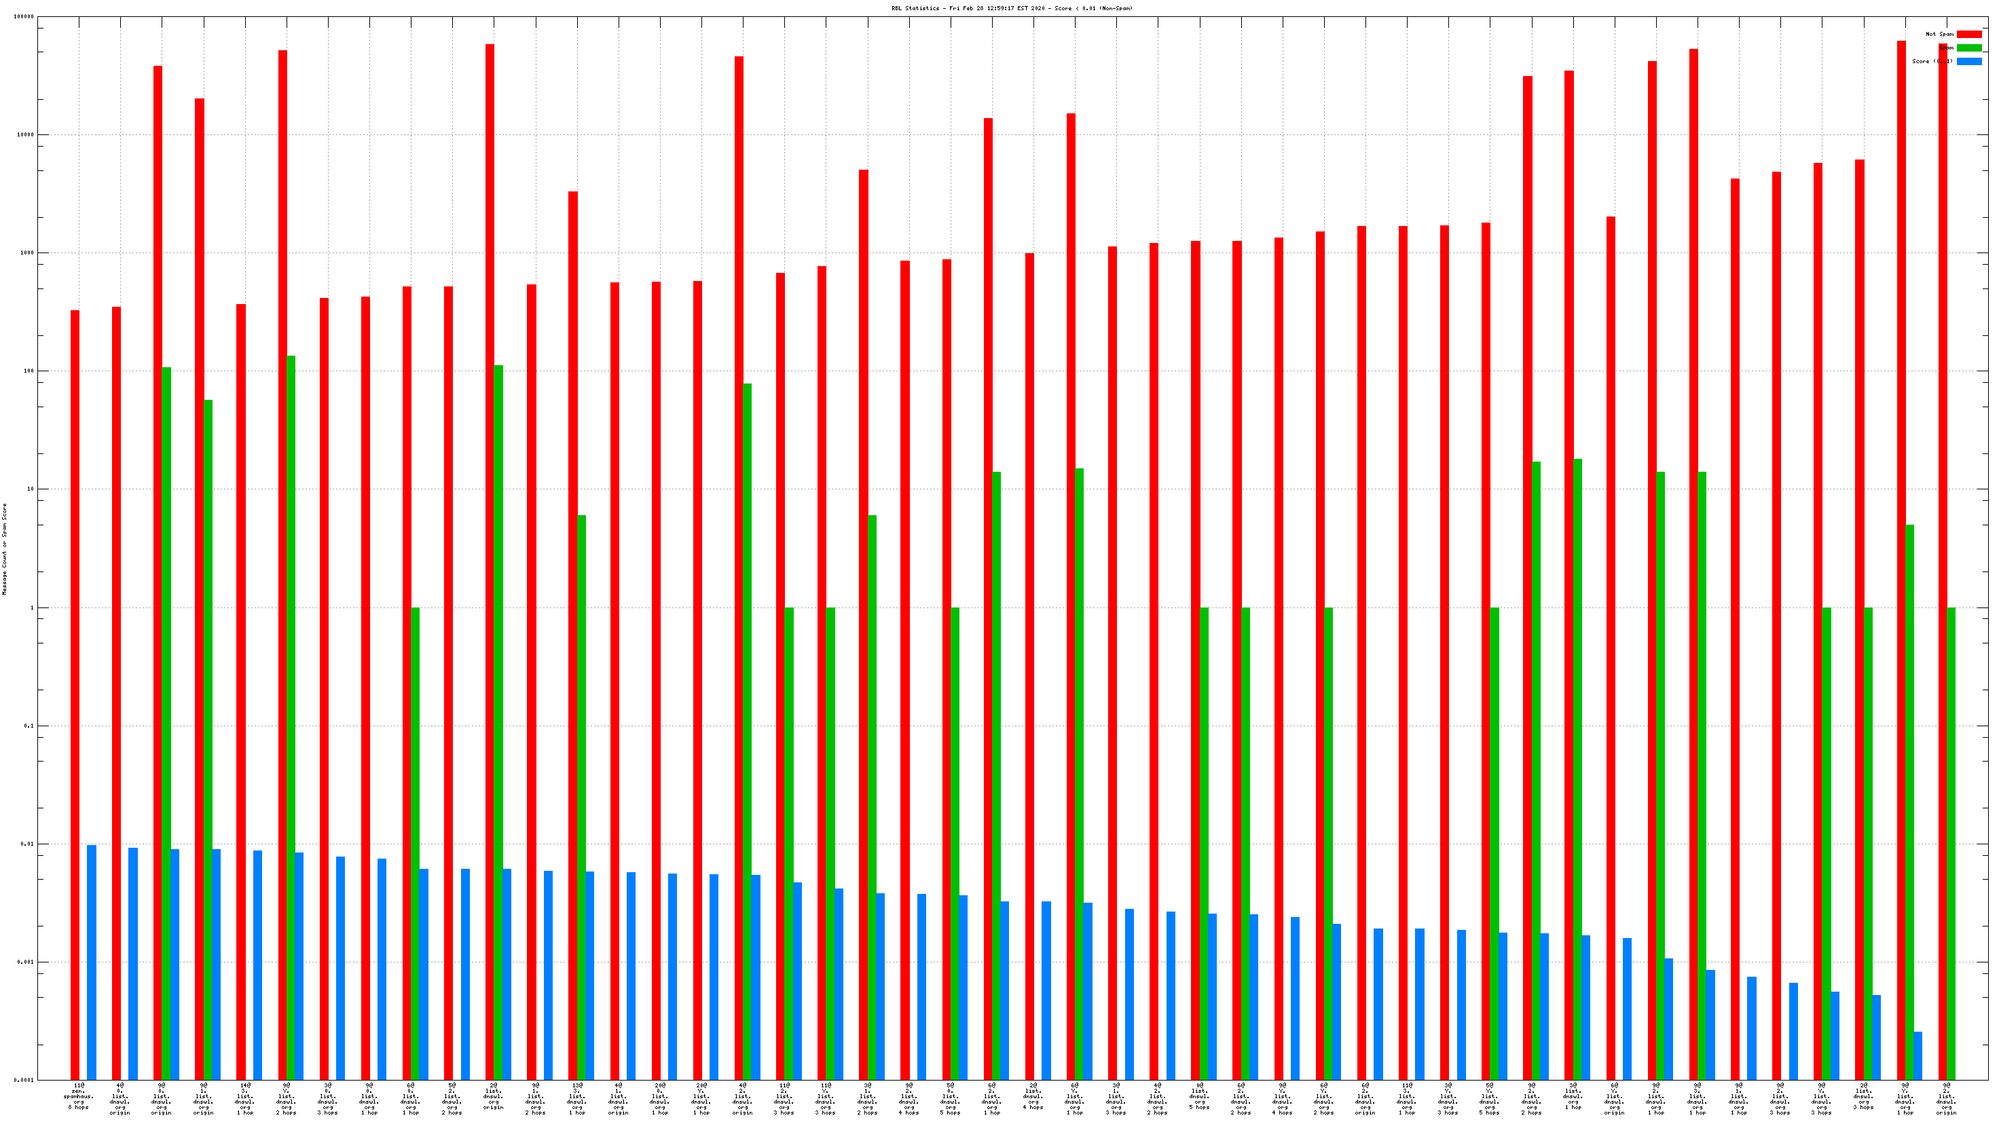Click the 0.0001 tick label on y-axis
Viewport: 1999px width, 1124px height.
(x=25, y=1080)
